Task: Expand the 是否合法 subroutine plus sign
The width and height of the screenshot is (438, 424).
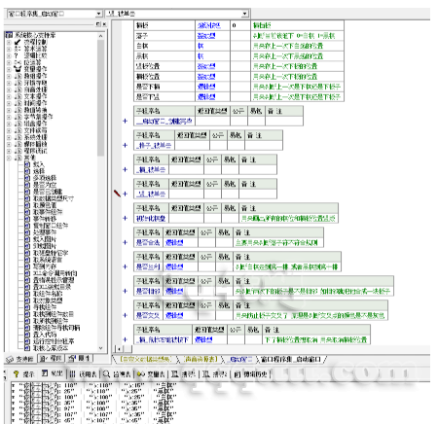Action: tap(125, 242)
